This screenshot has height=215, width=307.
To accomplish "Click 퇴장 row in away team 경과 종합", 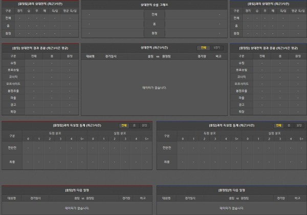I will point(242,111).
